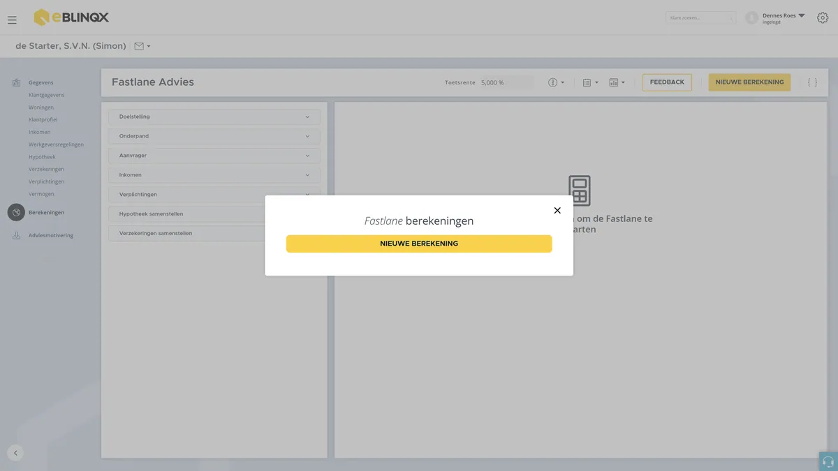Open the list icon dropdown in toolbar
The height and width of the screenshot is (471, 838).
click(x=591, y=82)
